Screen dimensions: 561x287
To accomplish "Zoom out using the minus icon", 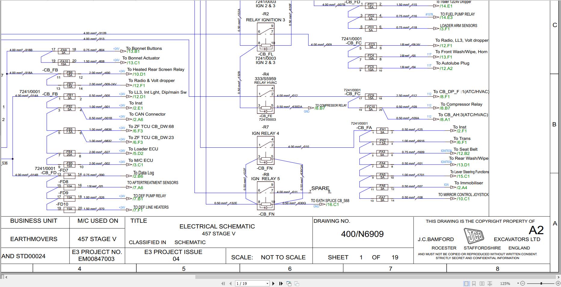I will (x=523, y=283).
